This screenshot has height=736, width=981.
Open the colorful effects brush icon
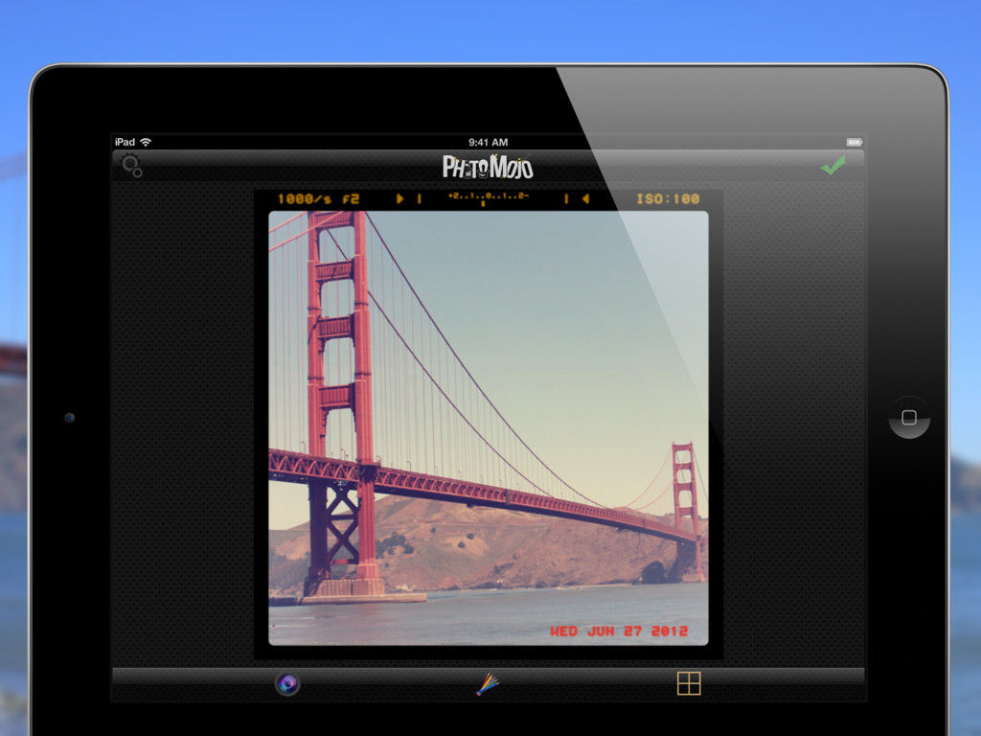pyautogui.click(x=488, y=683)
